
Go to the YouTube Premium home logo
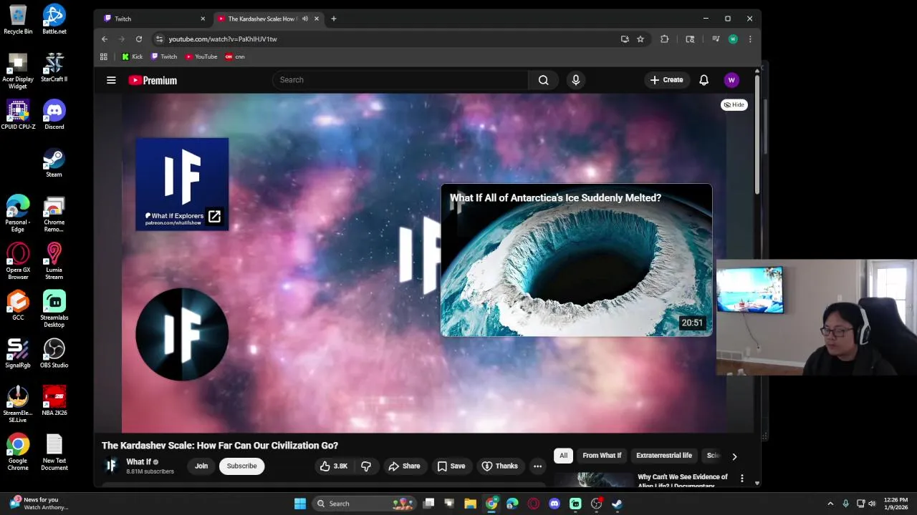pos(153,80)
